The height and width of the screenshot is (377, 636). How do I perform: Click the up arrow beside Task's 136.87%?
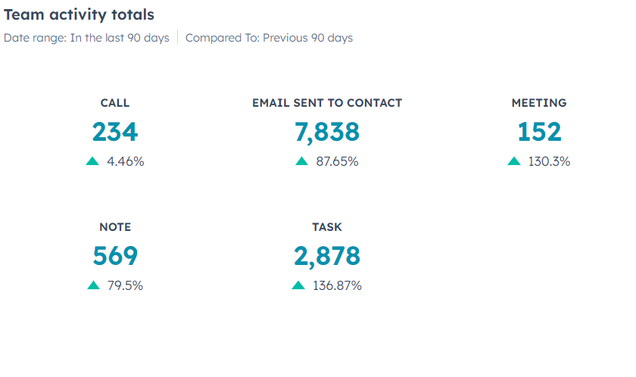point(298,285)
